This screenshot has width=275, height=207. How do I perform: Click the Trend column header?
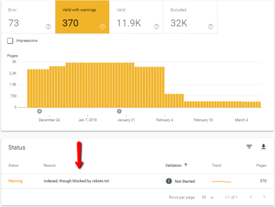click(217, 165)
